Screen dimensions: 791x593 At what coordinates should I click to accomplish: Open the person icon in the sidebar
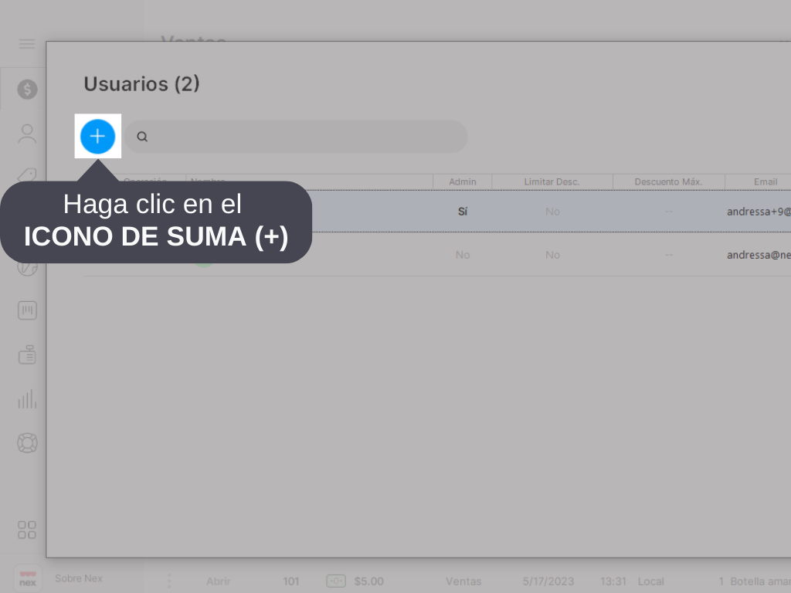(27, 134)
